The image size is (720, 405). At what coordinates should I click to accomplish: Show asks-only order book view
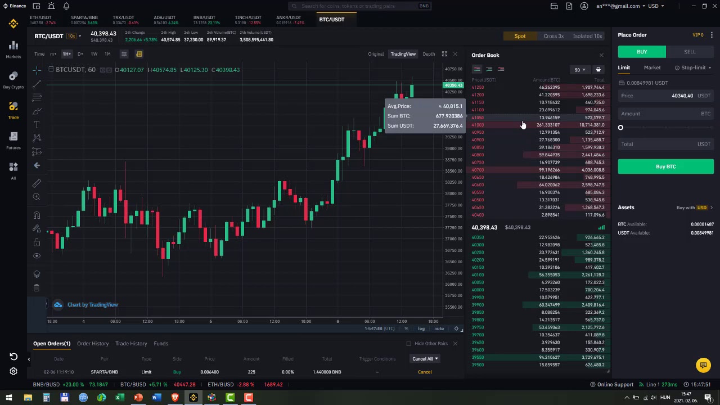[501, 69]
